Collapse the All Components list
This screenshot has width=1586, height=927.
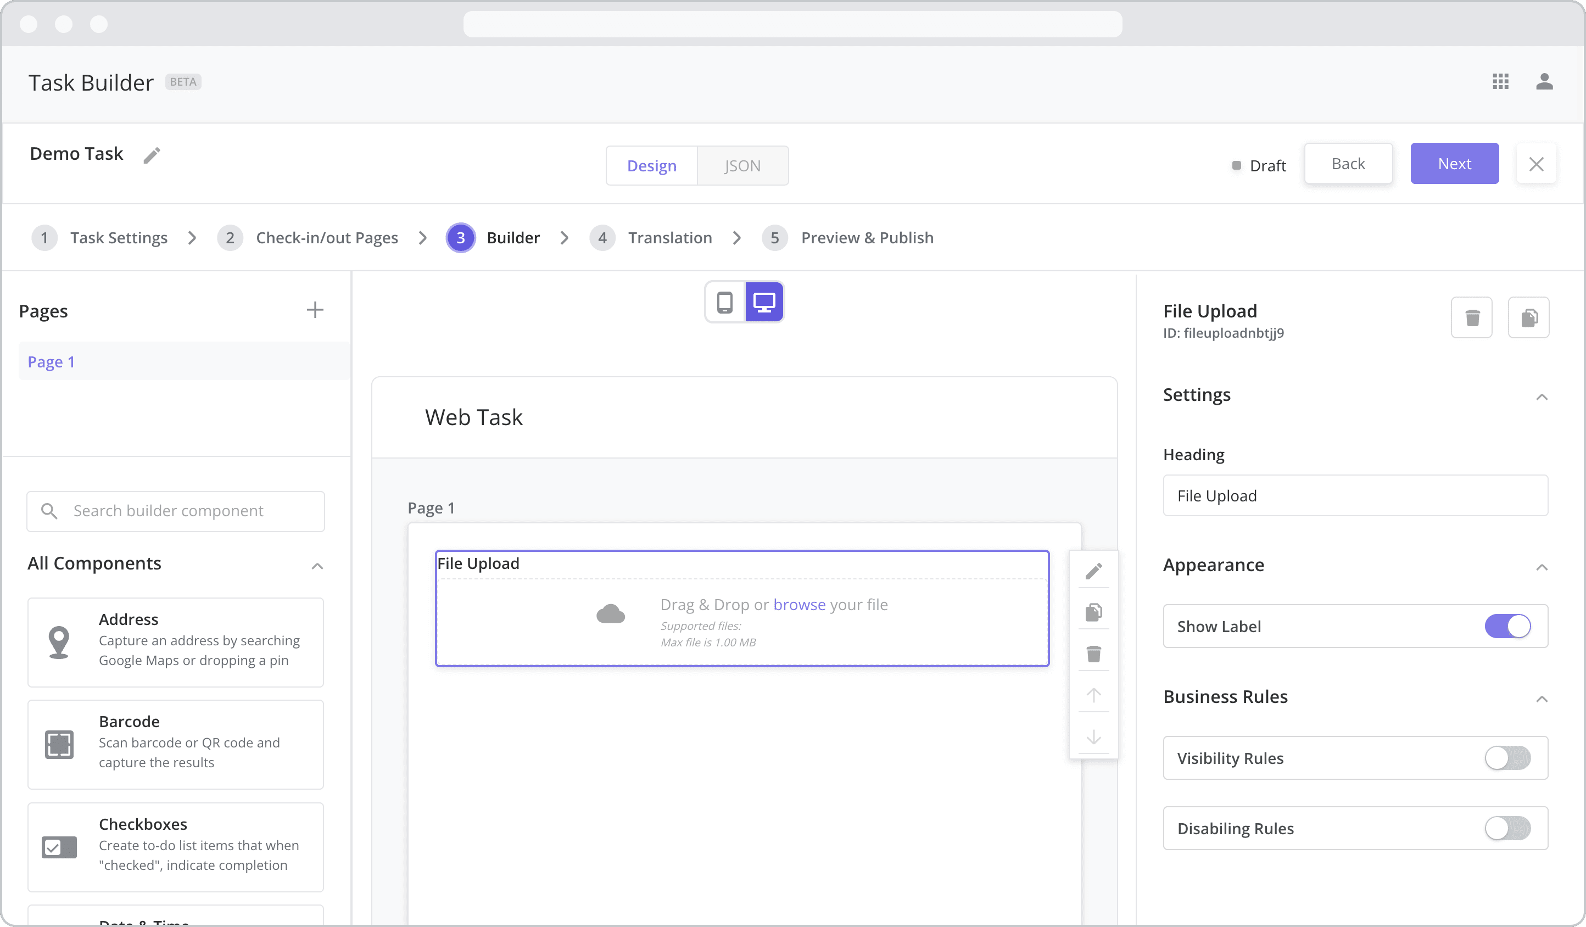pos(317,566)
